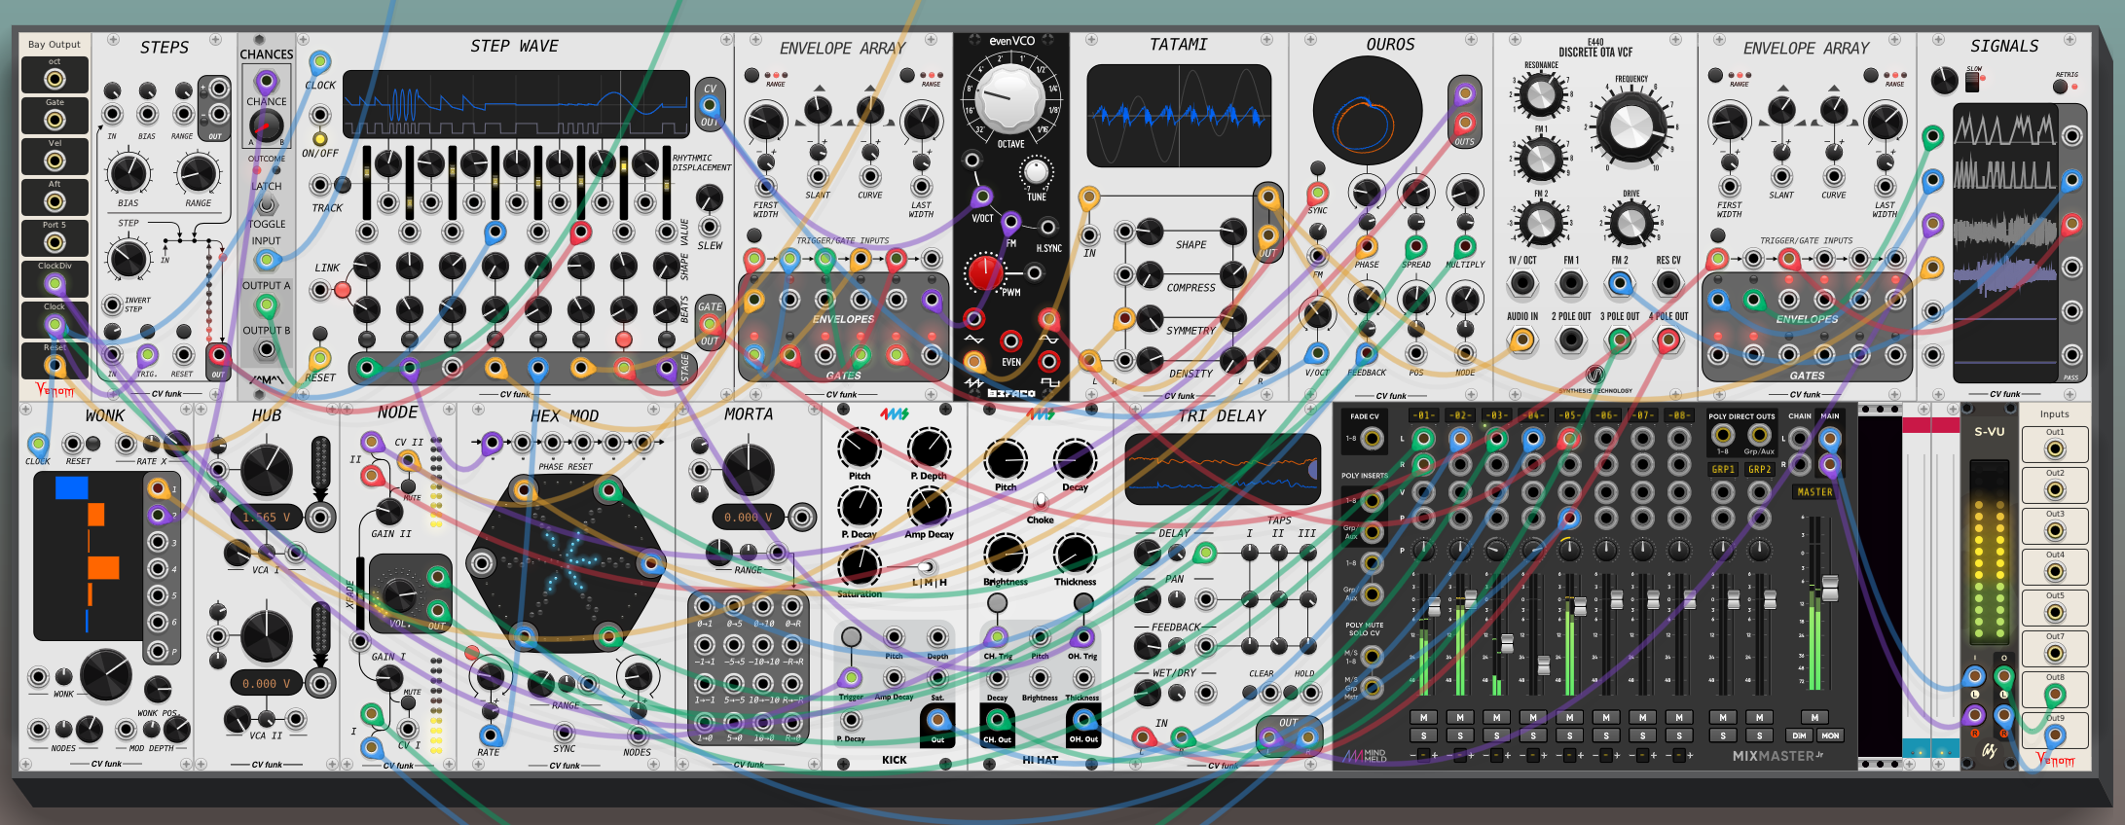This screenshot has width=2125, height=825.
Task: Select the OUTPUT B jack on CHANCES
Action: coord(266,347)
